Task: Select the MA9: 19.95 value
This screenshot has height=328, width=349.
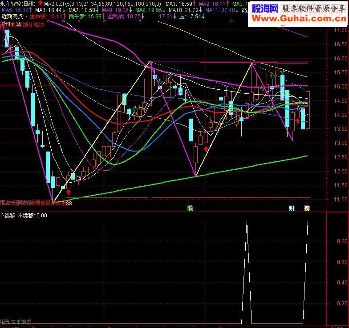Action: pos(149,10)
